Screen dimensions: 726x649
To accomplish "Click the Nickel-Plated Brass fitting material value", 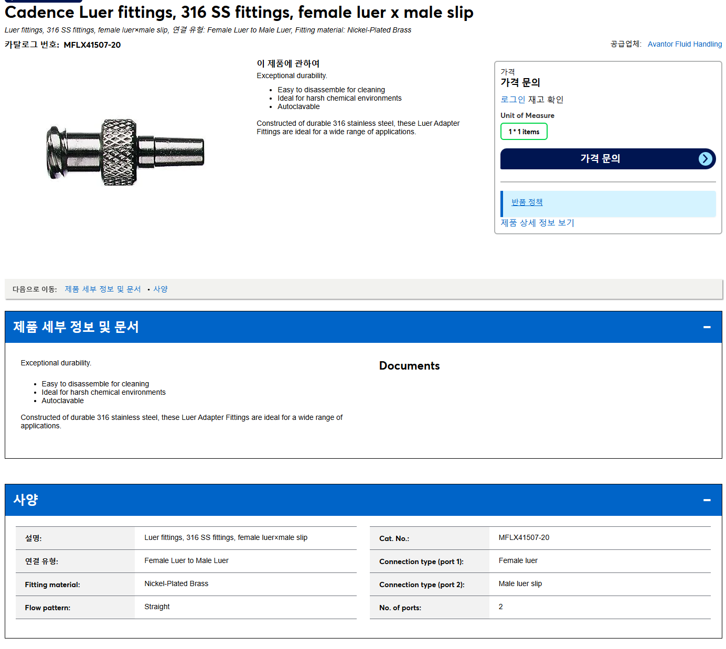I will click(x=176, y=583).
